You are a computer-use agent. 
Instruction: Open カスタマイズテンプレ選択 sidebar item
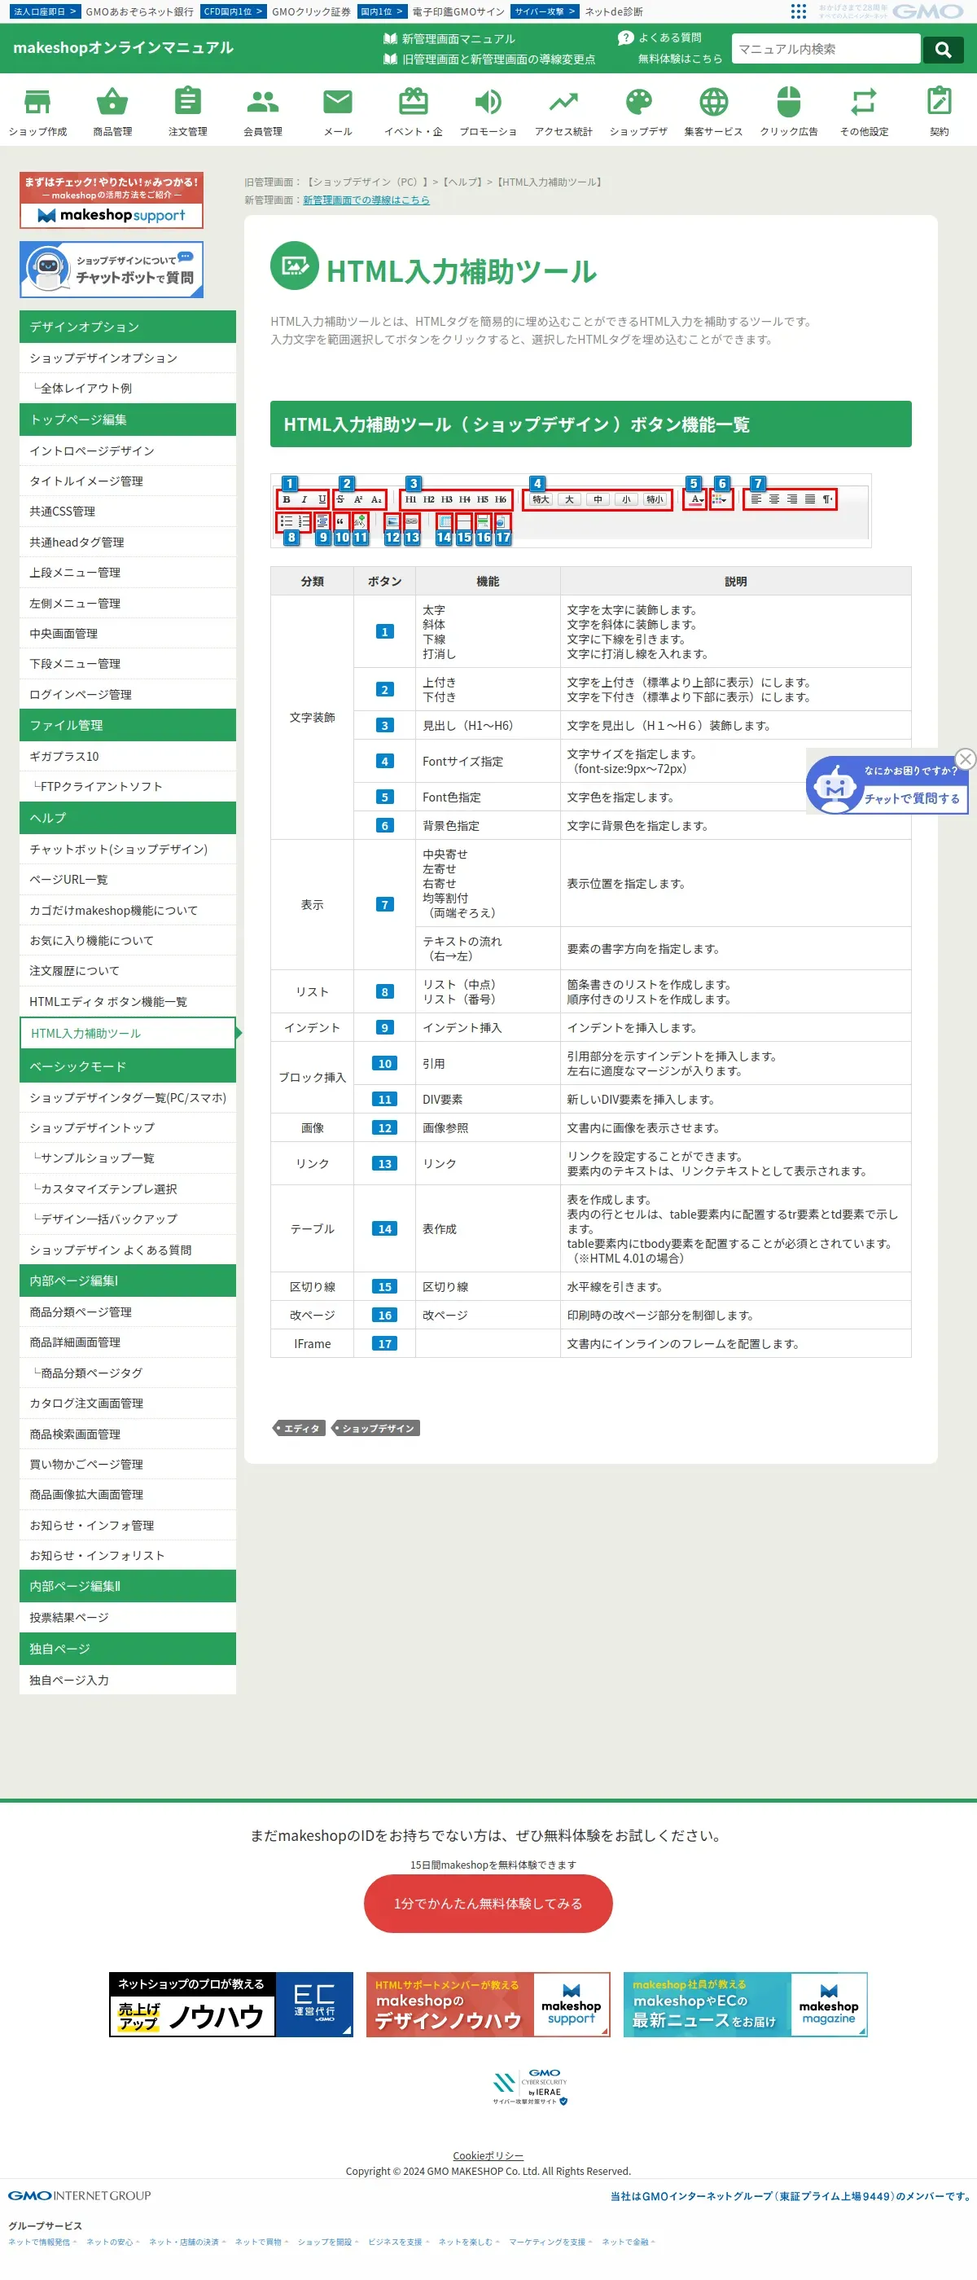coord(128,1188)
